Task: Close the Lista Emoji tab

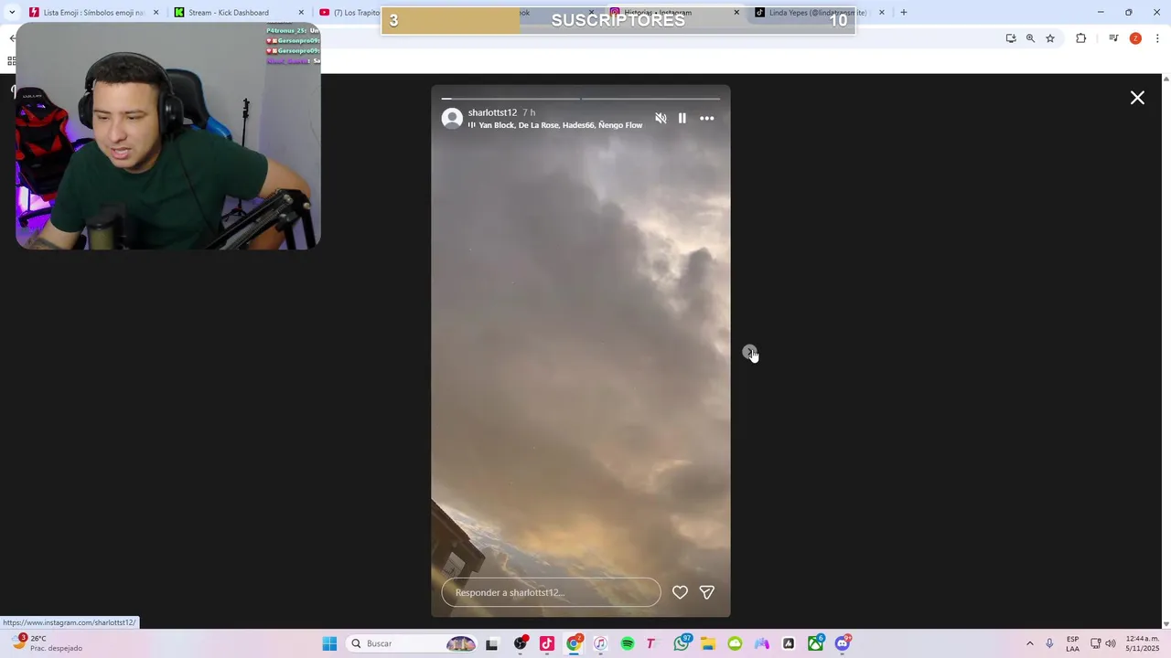Action: point(156,13)
